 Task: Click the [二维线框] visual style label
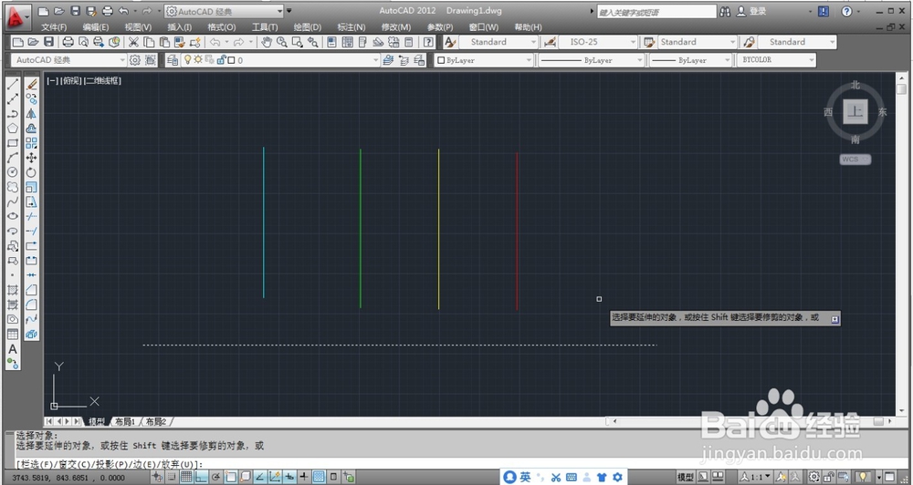click(x=103, y=81)
